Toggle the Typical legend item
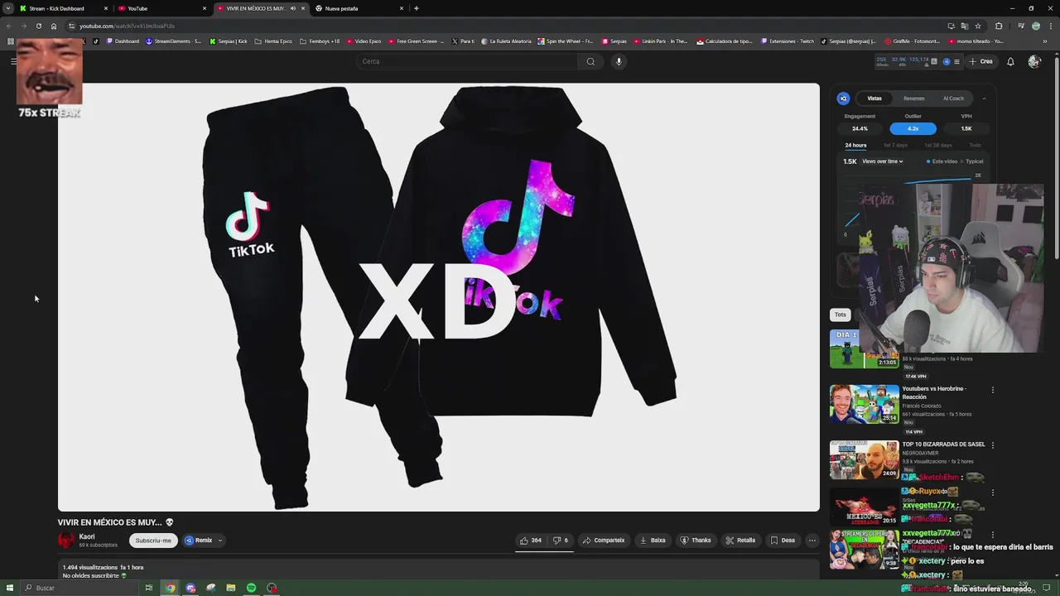Viewport: 1060px width, 596px height. click(972, 161)
